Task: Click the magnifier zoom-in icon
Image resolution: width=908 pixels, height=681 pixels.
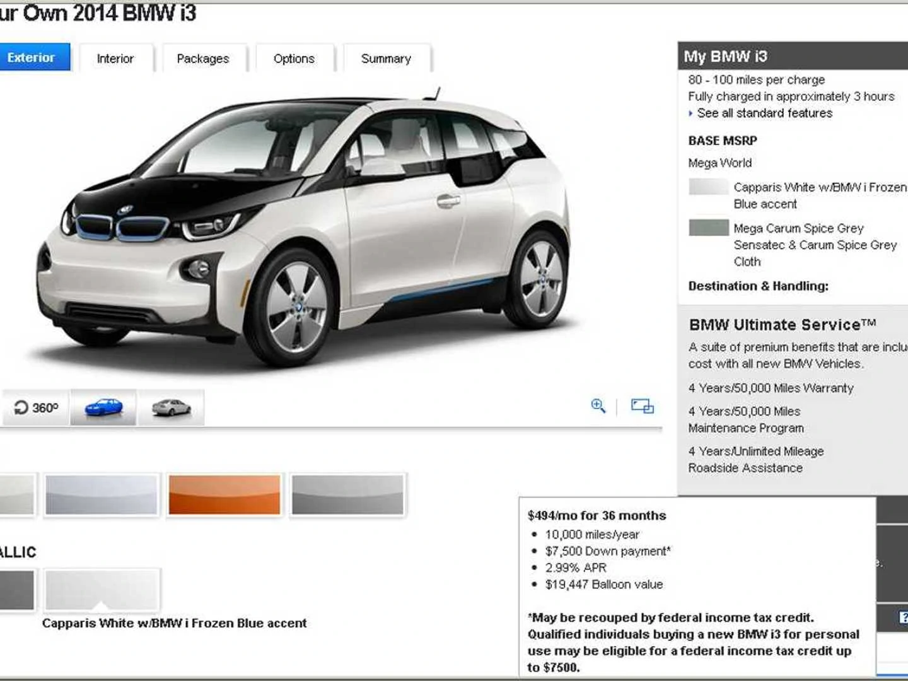Action: [x=598, y=405]
